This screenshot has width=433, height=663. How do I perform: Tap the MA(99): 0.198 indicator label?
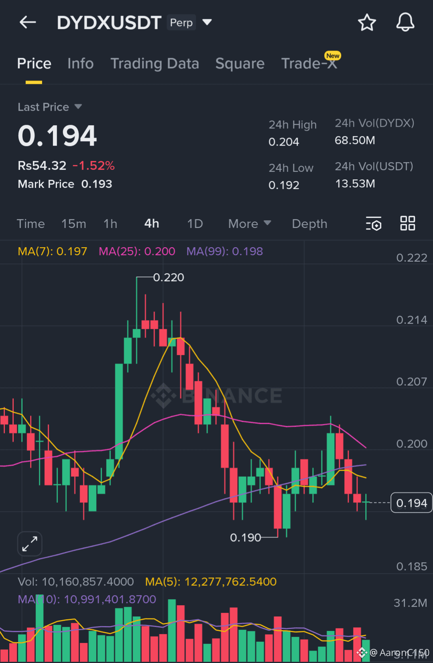pos(225,251)
